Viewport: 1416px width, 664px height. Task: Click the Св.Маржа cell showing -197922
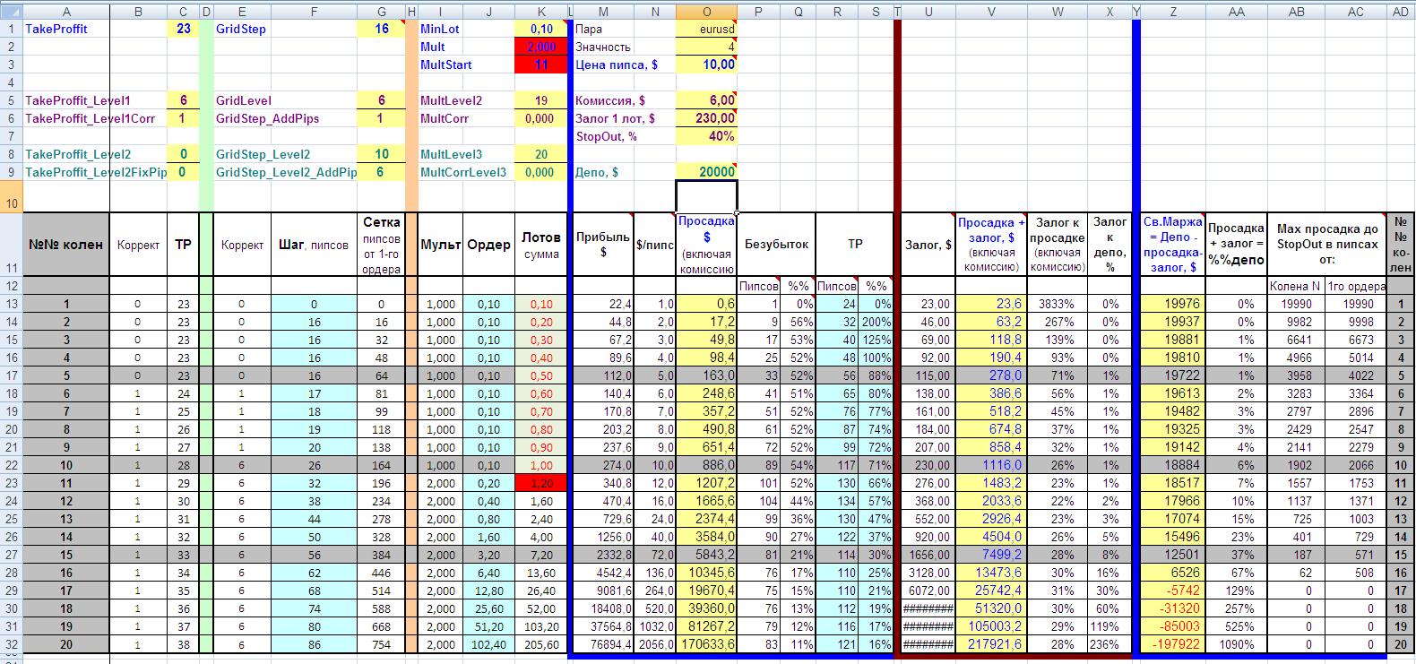(x=1173, y=644)
